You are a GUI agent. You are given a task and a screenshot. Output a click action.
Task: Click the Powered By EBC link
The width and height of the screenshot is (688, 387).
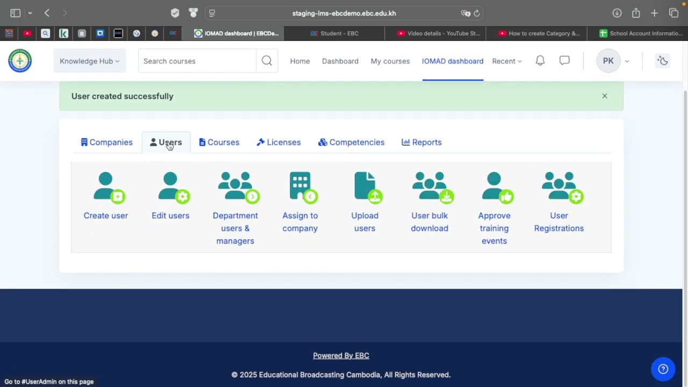click(x=341, y=355)
